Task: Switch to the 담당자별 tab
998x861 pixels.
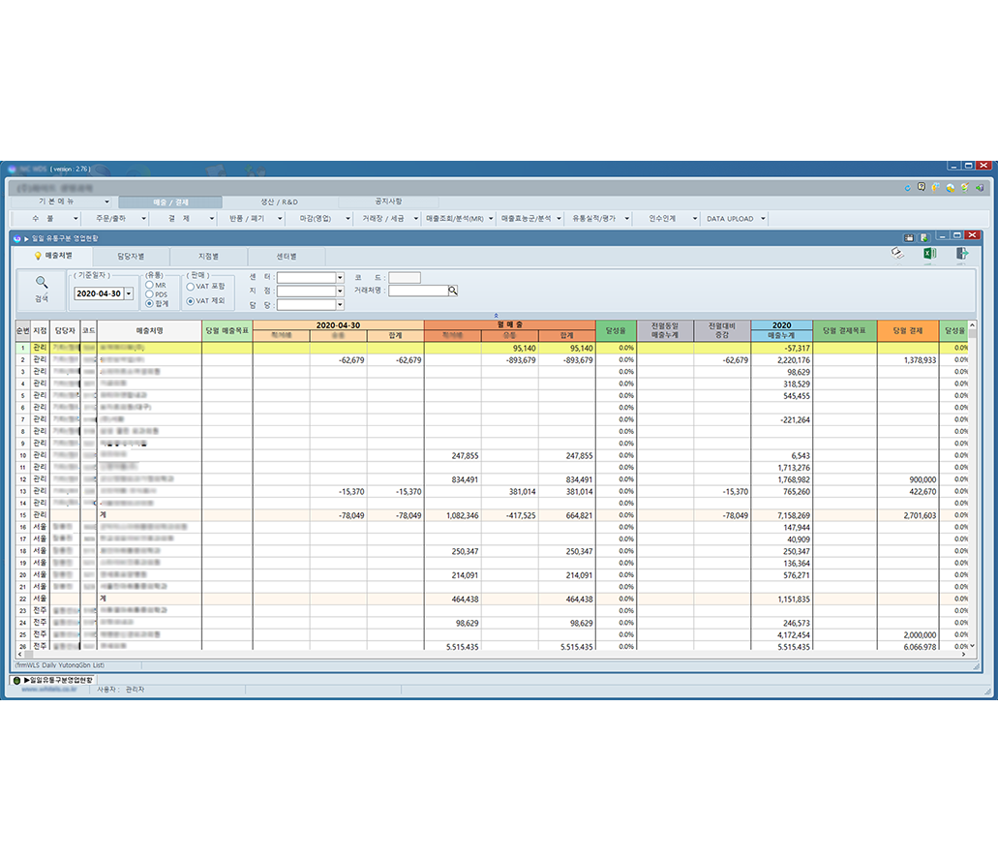Action: click(x=131, y=257)
